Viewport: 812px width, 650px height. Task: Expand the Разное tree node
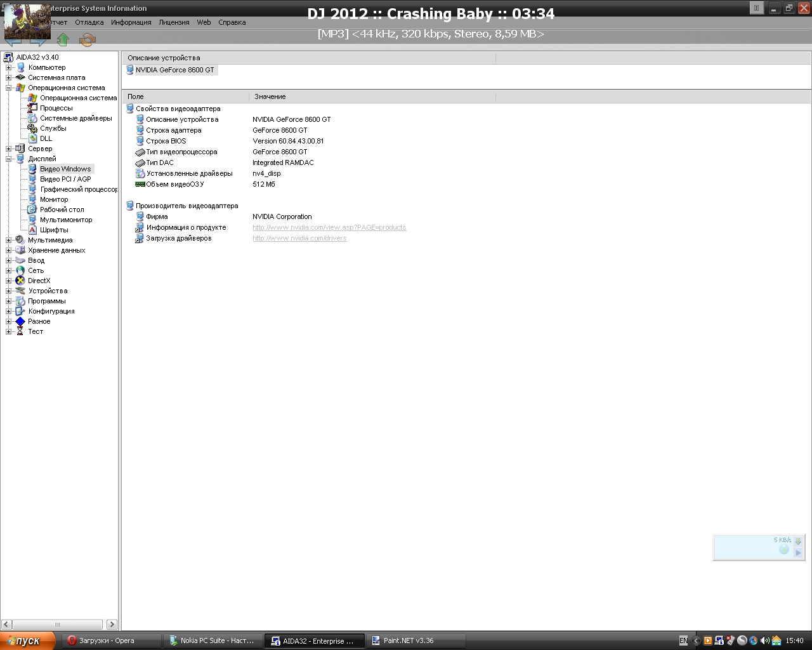9,321
